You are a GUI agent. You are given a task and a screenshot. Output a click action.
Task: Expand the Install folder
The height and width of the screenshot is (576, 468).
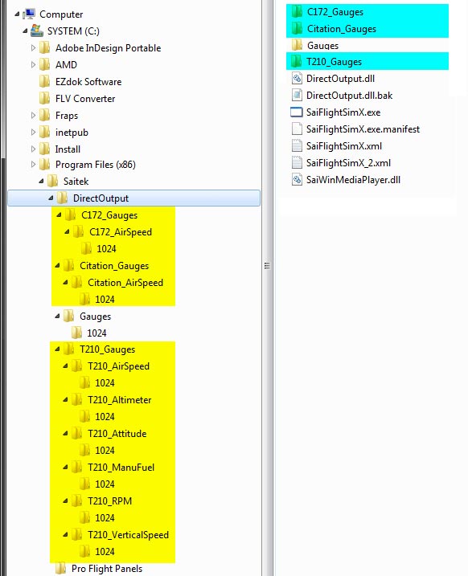(x=33, y=149)
